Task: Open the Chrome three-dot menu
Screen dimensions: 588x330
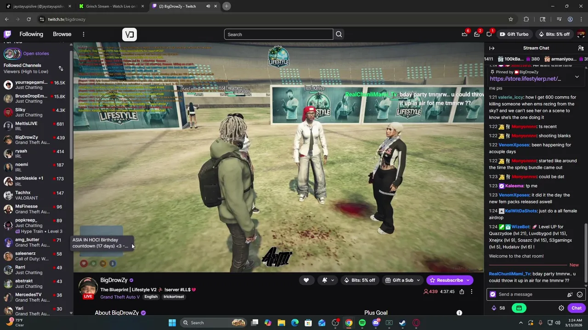Action: click(581, 19)
